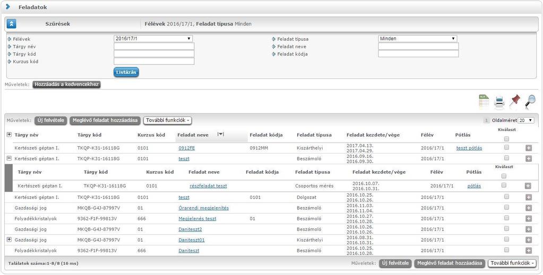Sort by Tárgy név column header
The width and height of the screenshot is (543, 275).
pyautogui.click(x=27, y=135)
